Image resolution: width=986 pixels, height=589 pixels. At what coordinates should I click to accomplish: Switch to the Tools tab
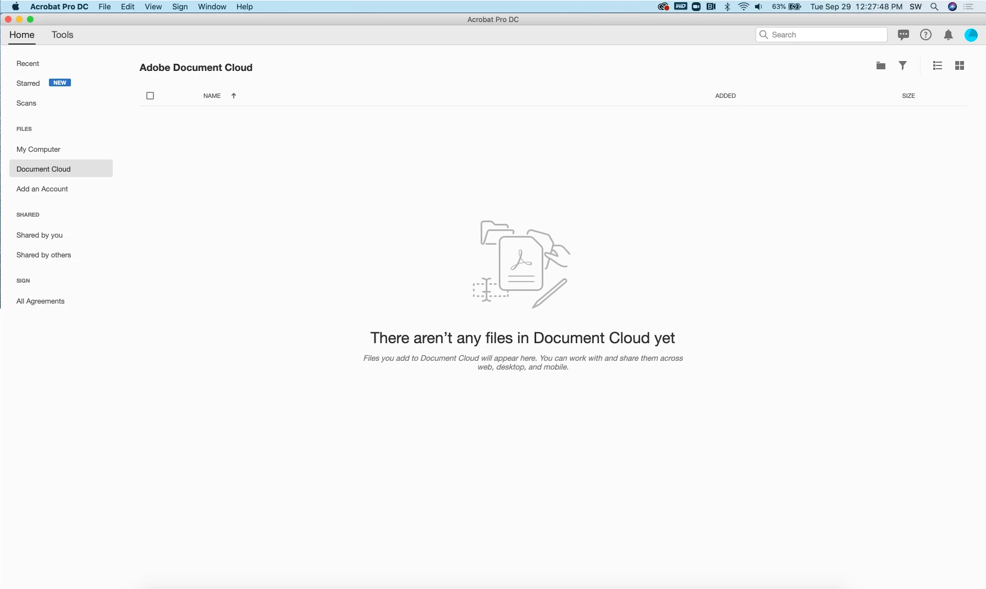point(62,35)
